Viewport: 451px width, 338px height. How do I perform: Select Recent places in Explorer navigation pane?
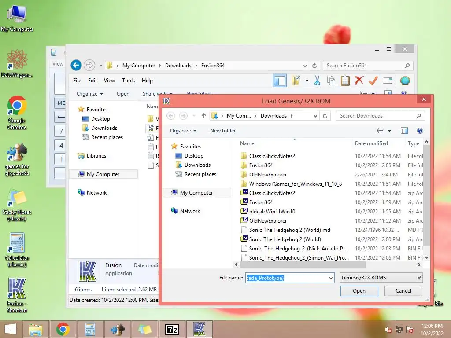pos(107,137)
